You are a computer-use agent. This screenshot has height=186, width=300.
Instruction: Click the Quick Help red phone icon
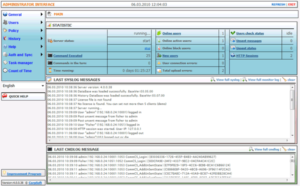coord(4,96)
